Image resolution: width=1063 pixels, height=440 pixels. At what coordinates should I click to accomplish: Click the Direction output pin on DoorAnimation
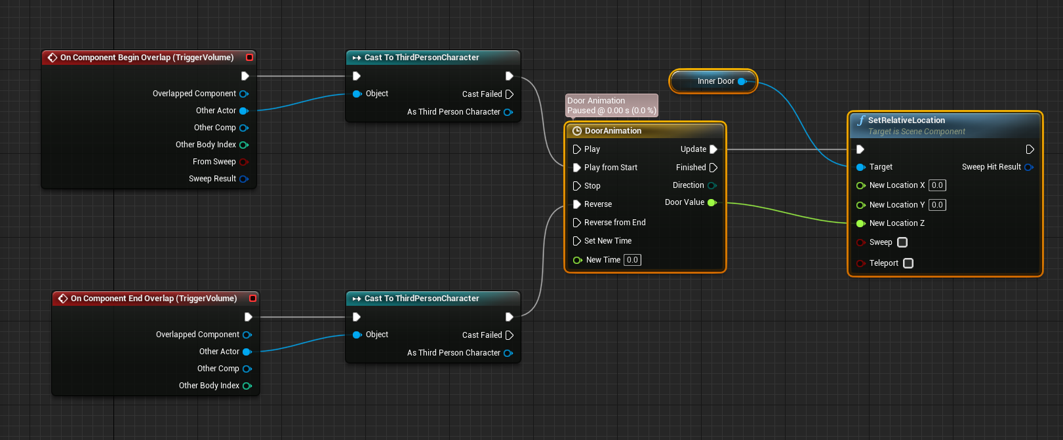712,185
